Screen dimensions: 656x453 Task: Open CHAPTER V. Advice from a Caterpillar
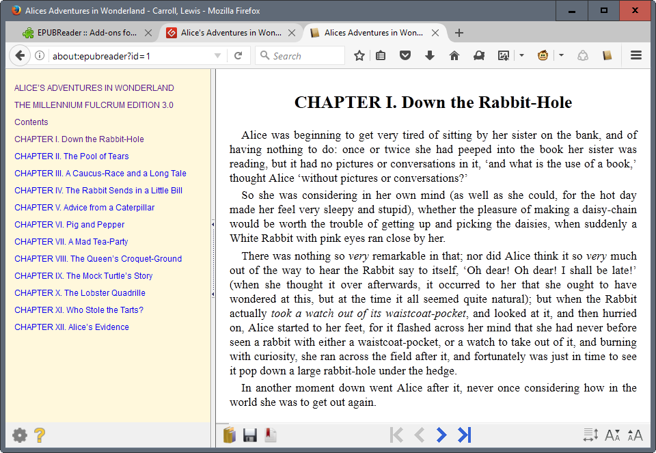85,208
